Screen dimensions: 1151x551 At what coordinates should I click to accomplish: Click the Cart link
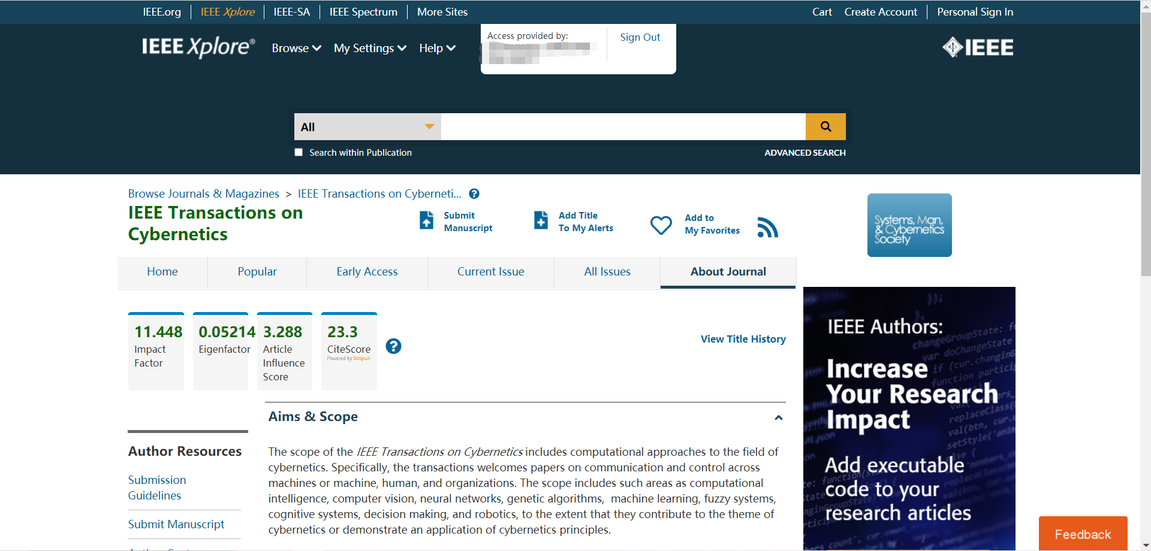(822, 12)
